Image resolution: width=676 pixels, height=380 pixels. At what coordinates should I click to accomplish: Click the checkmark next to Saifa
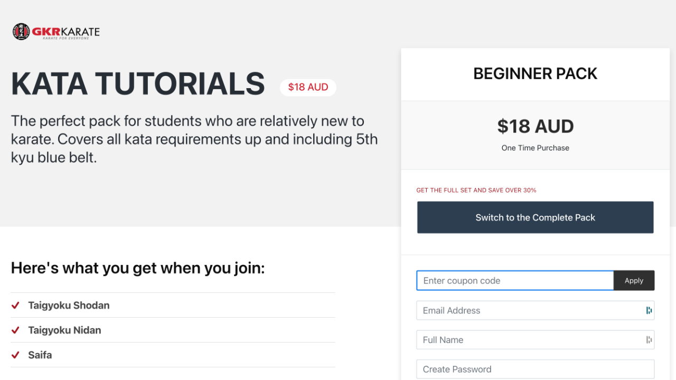point(16,355)
